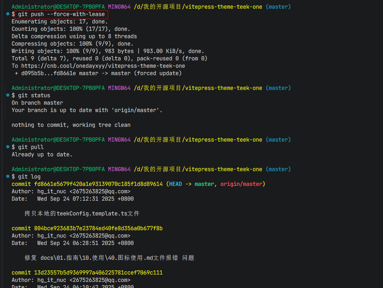Click the author email on the fd8661e5 commit

coord(100,191)
